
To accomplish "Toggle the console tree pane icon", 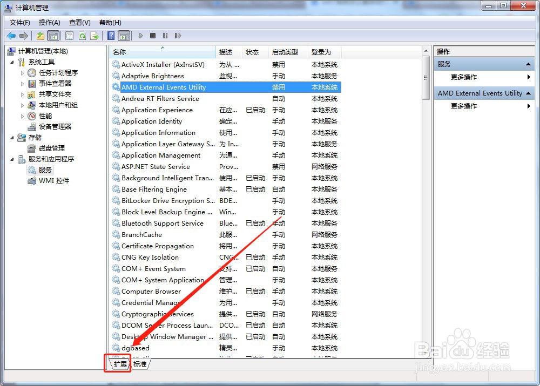I will [x=53, y=36].
